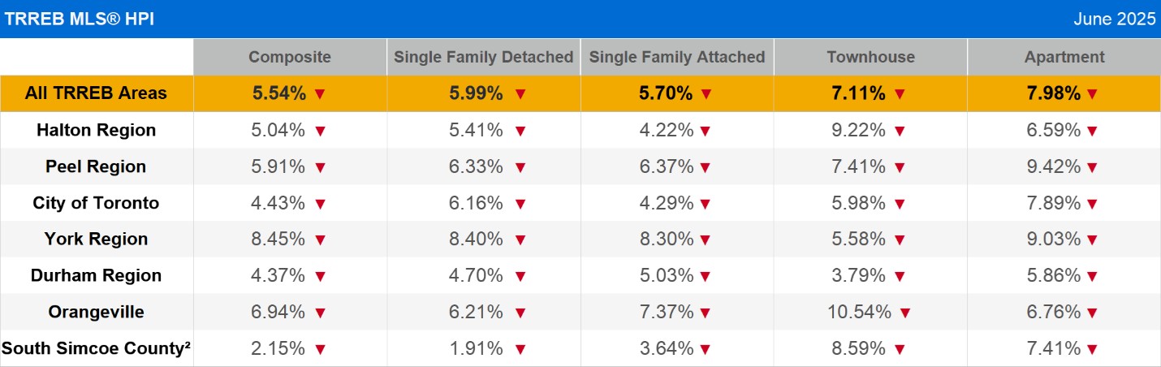Image resolution: width=1161 pixels, height=367 pixels.
Task: Click the down arrow next to Durham Detached 4.70%
Action: click(x=520, y=276)
